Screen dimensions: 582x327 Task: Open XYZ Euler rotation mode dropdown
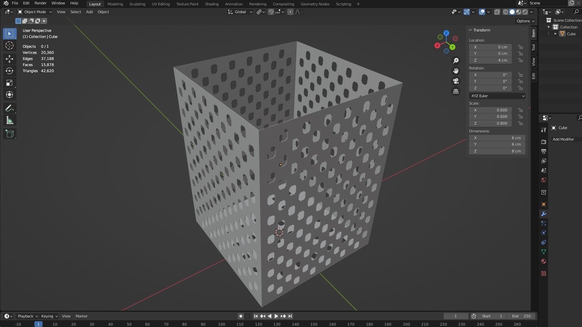[497, 96]
